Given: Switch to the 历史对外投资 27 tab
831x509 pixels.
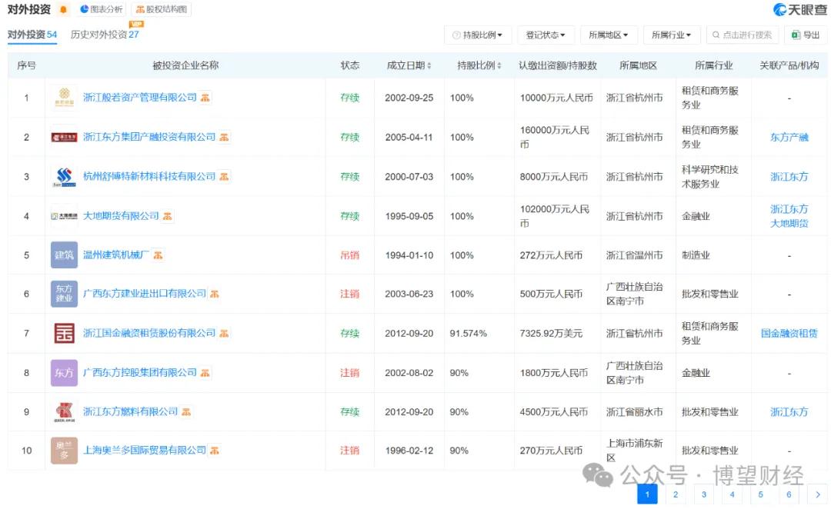Looking at the screenshot, I should point(105,35).
